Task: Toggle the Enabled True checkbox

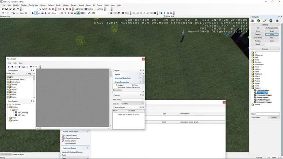Action: (133, 85)
